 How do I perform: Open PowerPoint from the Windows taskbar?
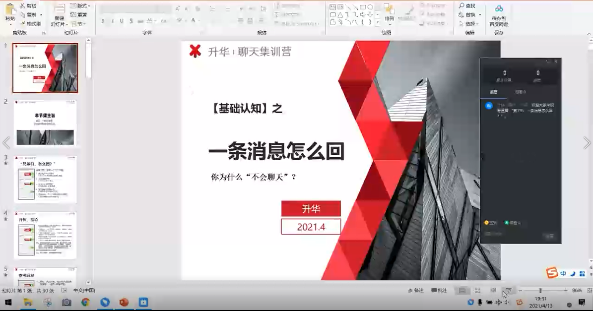(124, 302)
